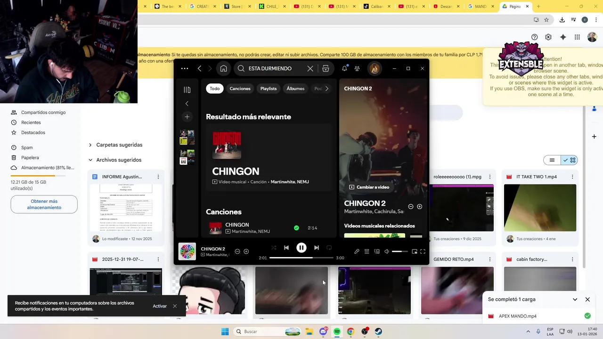Open CHINGON top result card
603x339 pixels.
(269, 158)
